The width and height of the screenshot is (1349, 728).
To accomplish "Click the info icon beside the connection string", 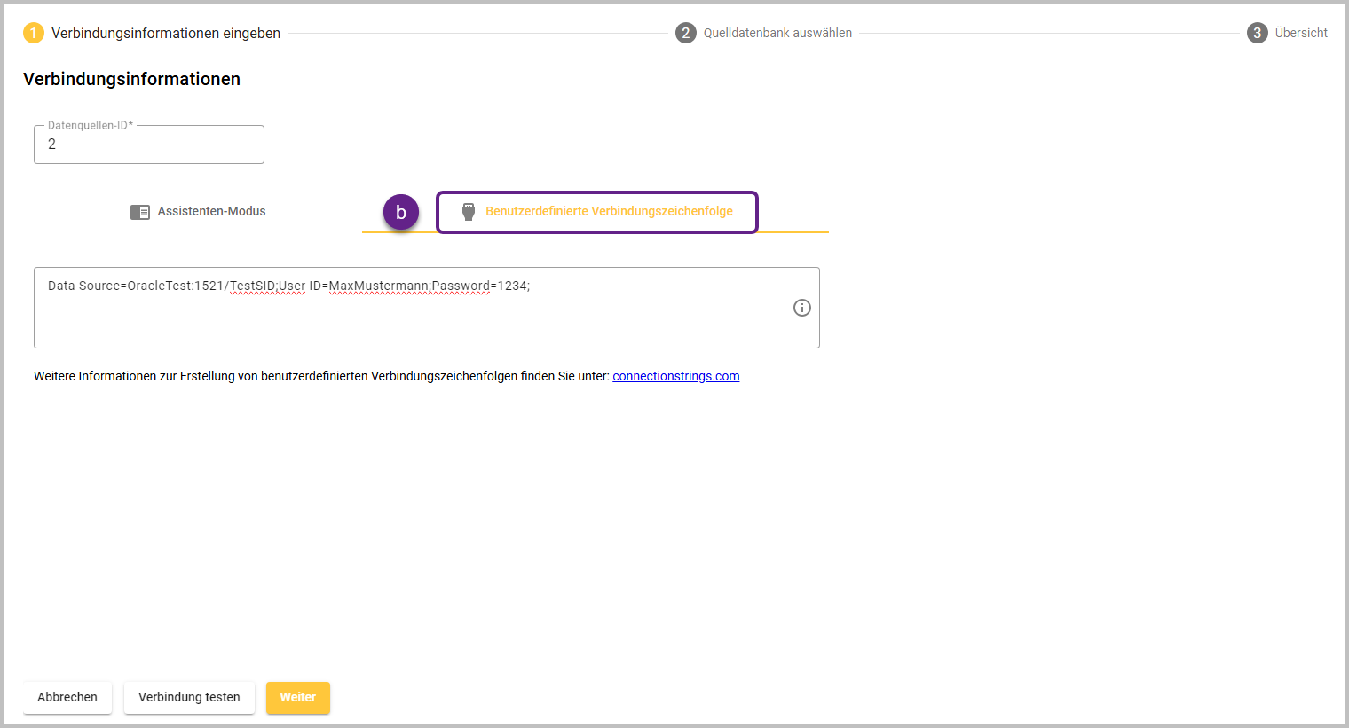I will pos(801,308).
